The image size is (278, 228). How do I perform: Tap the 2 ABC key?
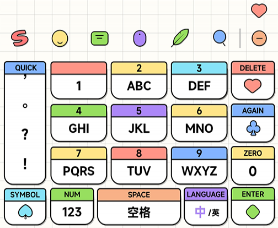click(x=139, y=80)
